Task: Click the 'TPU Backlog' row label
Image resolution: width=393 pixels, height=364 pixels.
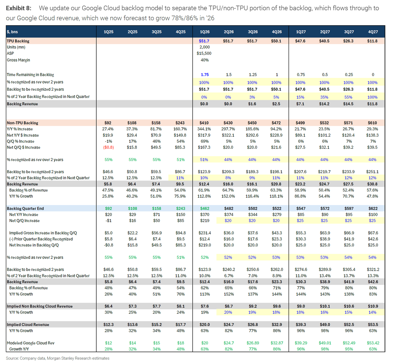Action: [18, 41]
